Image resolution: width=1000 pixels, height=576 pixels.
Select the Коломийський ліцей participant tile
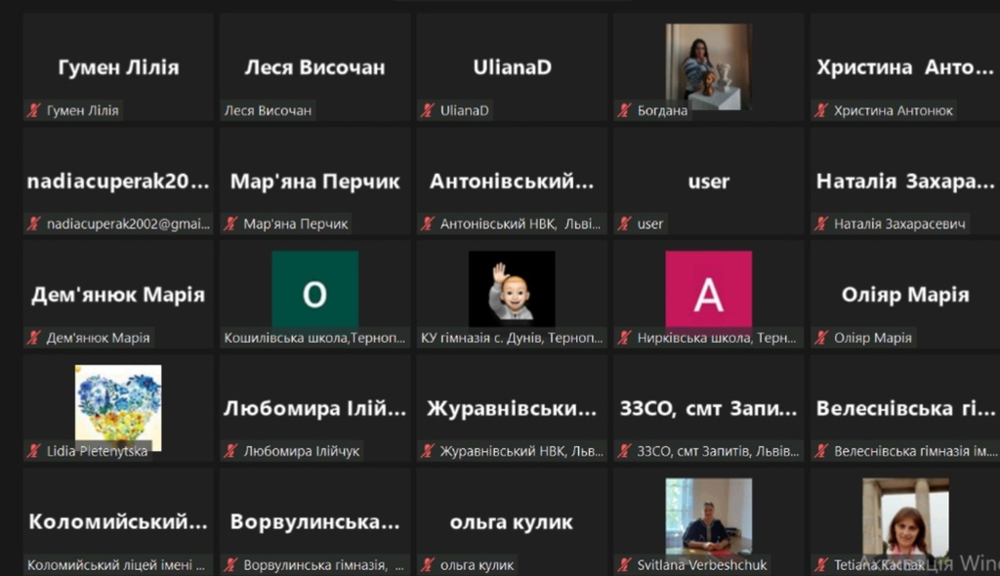coord(118,521)
